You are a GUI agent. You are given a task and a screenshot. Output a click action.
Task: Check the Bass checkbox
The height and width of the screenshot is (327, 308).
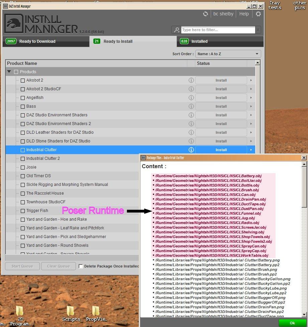coord(23,107)
